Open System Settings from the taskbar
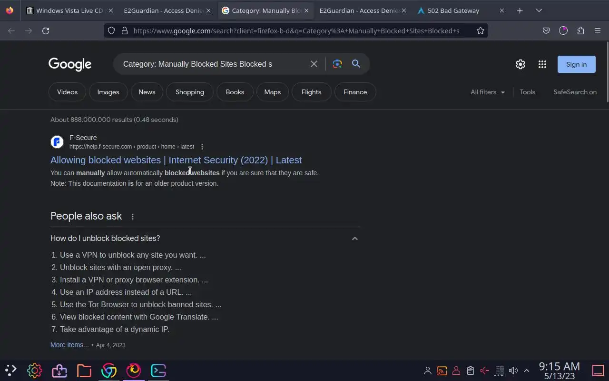 [35, 370]
